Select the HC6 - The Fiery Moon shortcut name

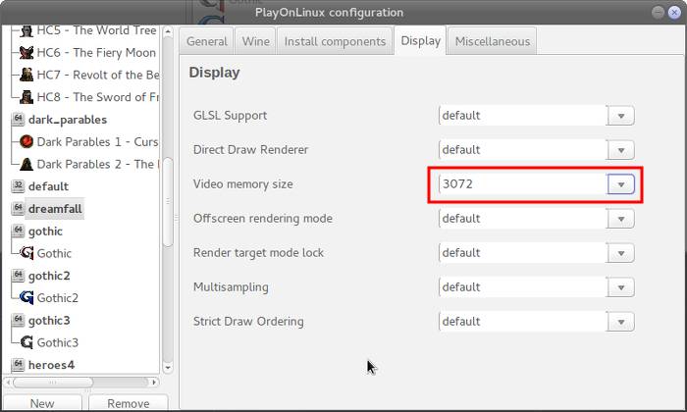coord(96,53)
